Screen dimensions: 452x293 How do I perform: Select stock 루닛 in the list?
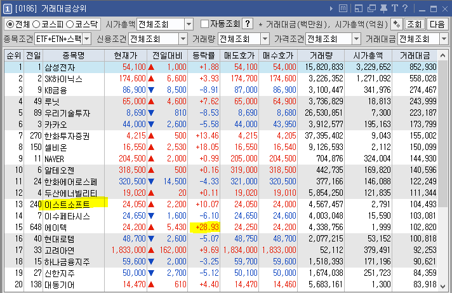(52, 102)
